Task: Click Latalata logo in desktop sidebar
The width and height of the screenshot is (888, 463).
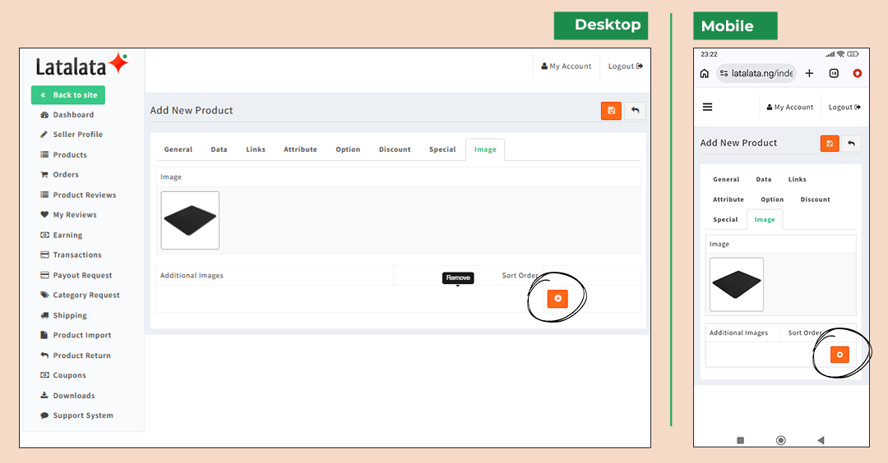Action: (82, 65)
